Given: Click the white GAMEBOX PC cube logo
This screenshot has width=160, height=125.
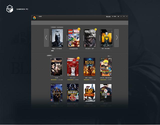Looking at the screenshot, I should pos(10,9).
